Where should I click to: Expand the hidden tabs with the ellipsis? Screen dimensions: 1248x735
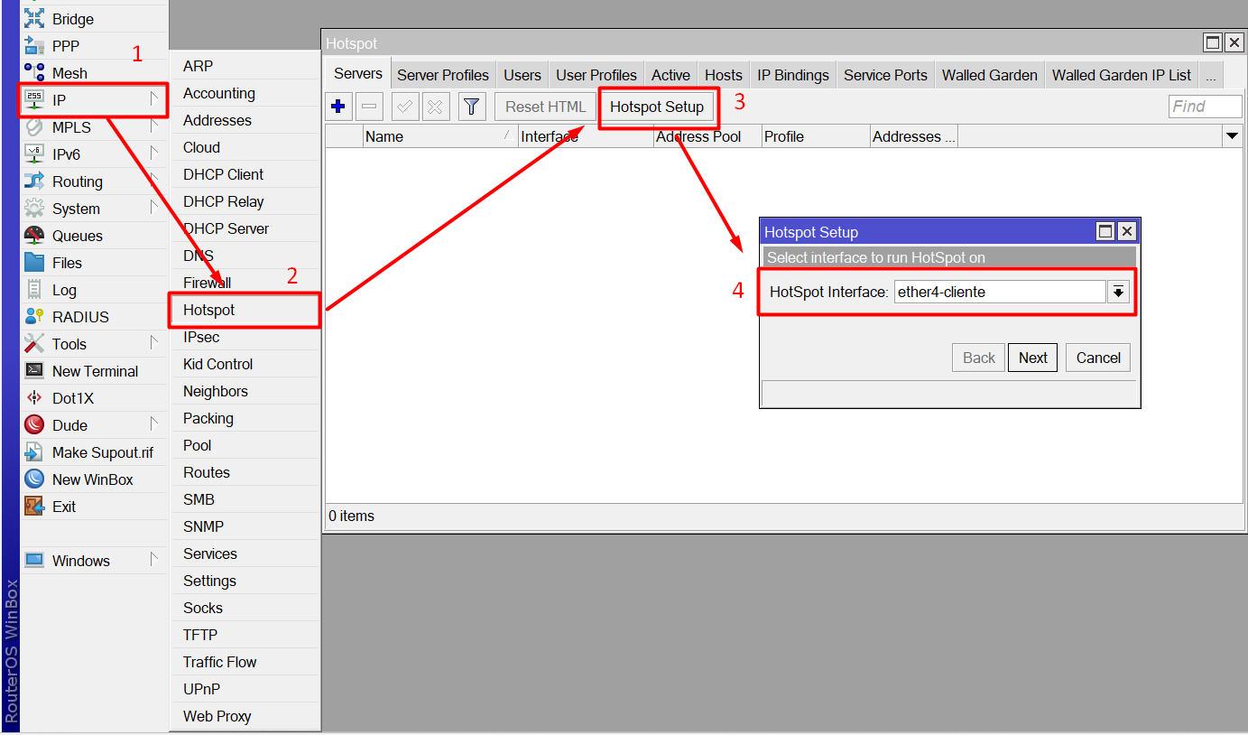point(1210,75)
